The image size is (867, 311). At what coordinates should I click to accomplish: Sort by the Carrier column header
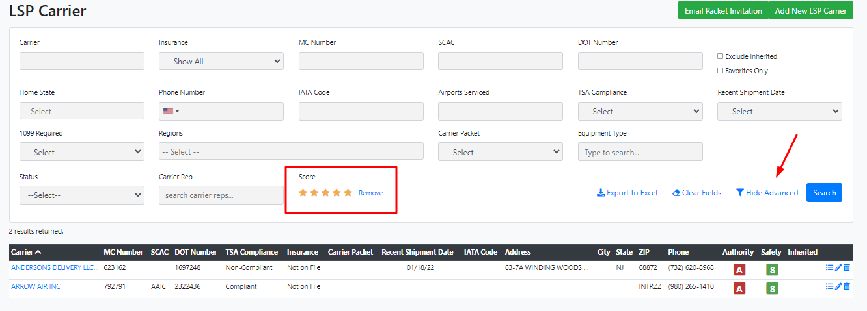26,252
